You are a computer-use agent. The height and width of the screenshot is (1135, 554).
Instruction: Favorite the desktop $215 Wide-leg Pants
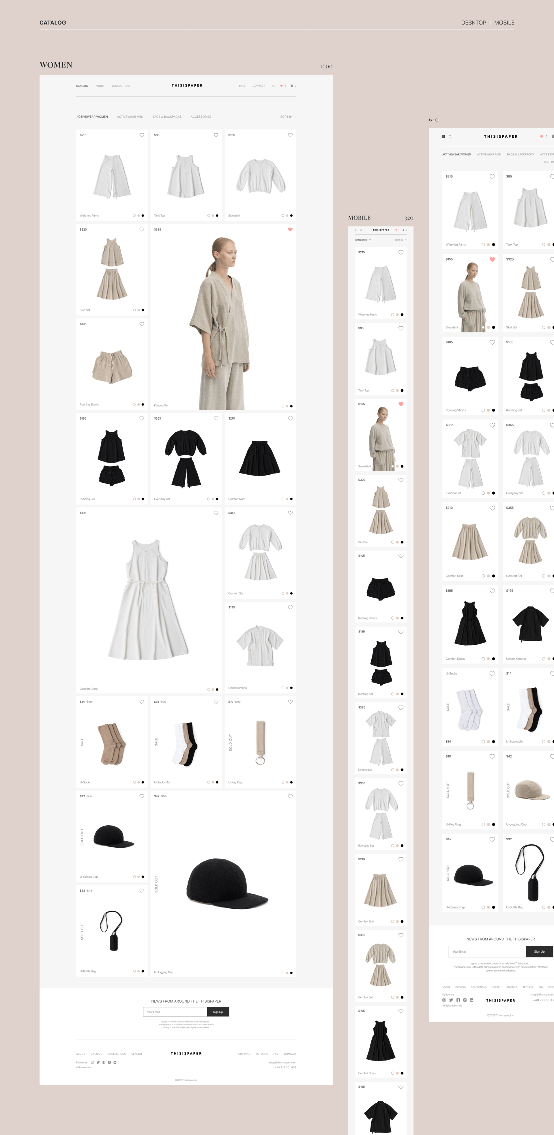point(142,135)
